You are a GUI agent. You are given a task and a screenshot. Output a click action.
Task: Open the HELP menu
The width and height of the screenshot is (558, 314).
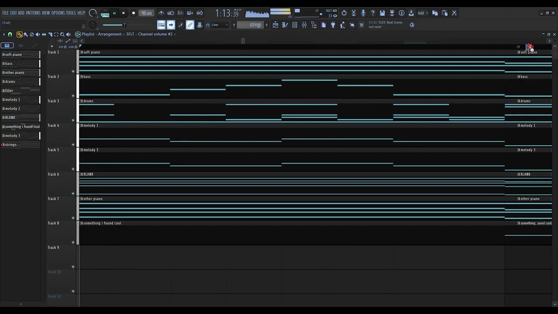tap(81, 13)
